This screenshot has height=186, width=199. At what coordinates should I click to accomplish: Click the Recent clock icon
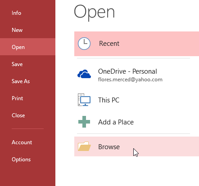coord(84,44)
